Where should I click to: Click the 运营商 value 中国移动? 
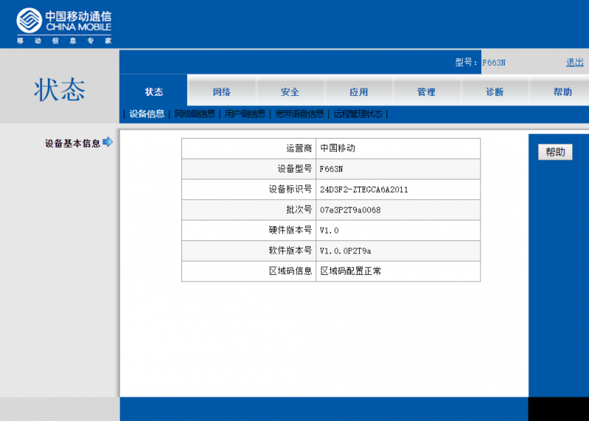[338, 148]
